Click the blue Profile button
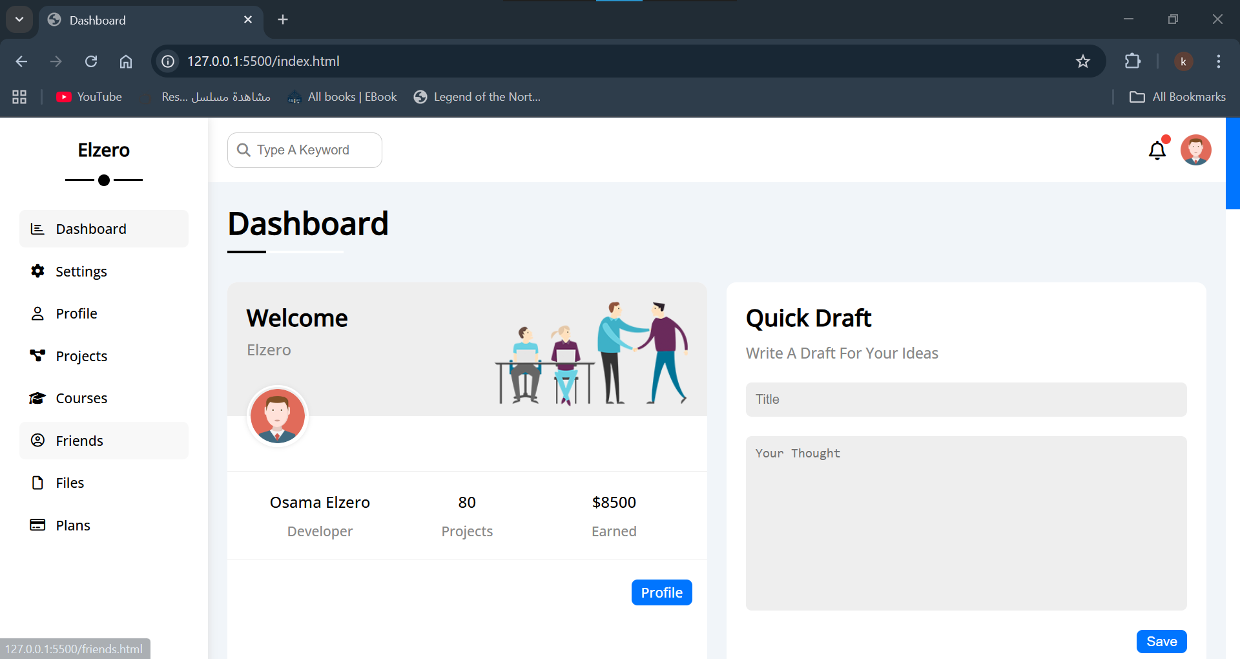Screen dimensions: 1240x659 click(661, 592)
